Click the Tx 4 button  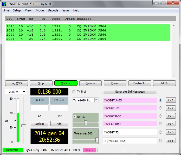(171, 124)
